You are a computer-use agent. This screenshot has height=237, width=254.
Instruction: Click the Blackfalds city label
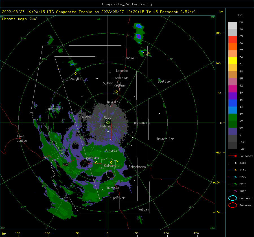tap(120, 78)
